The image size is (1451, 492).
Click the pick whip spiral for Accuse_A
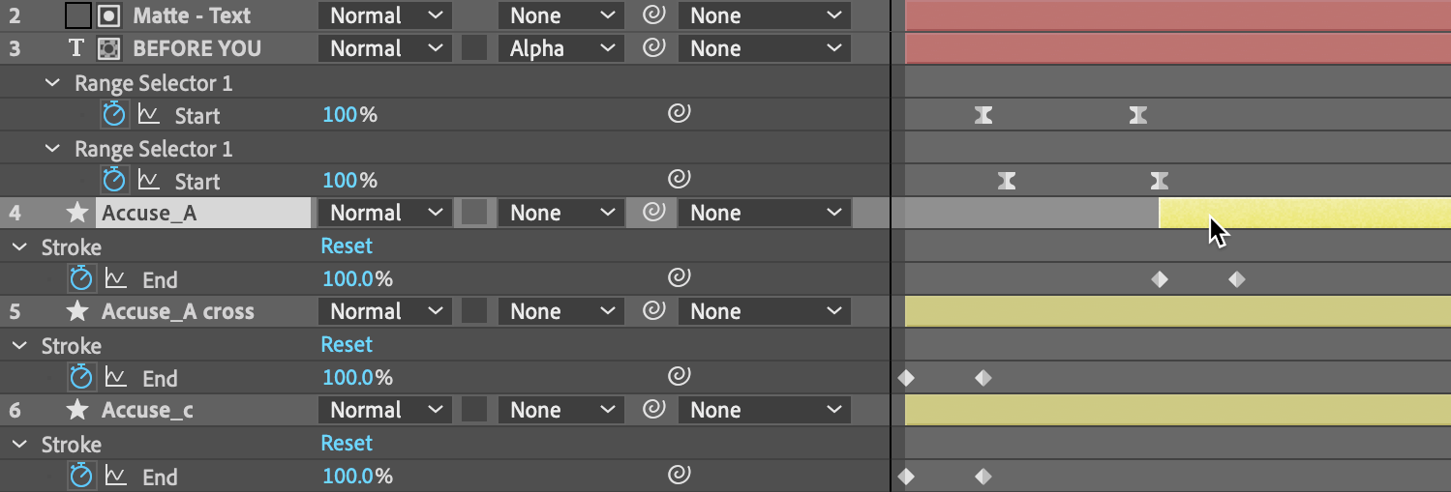(654, 213)
